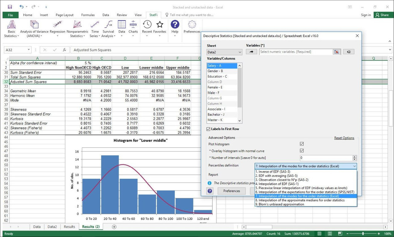Click arrow button to add selected variable
This screenshot has width=394, height=237.
[251, 52]
